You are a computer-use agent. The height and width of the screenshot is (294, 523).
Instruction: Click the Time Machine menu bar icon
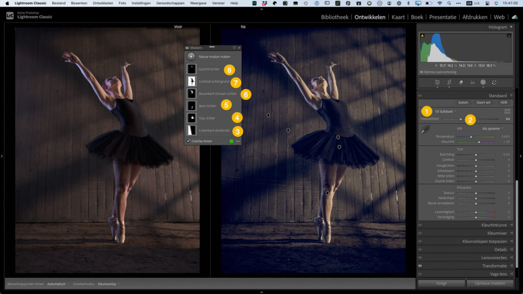tap(306, 4)
